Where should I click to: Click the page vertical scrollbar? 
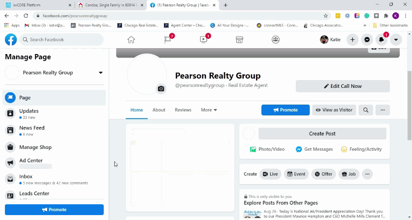click(x=410, y=105)
